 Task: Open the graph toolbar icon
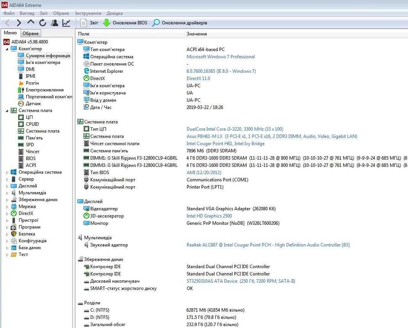point(67,23)
